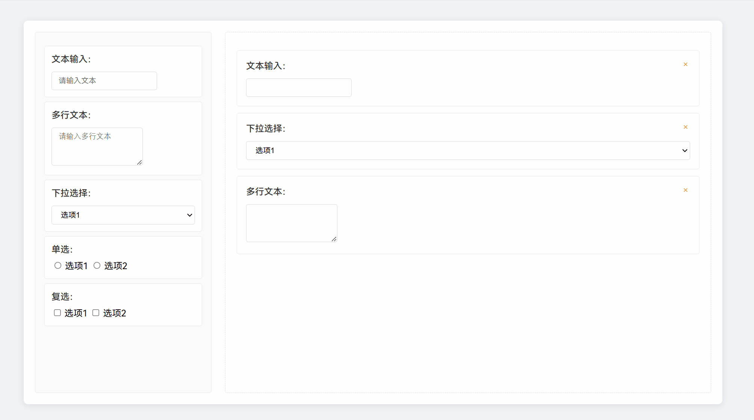The image size is (754, 420).
Task: Click the resize handle of the canvas textarea
Action: (x=334, y=239)
